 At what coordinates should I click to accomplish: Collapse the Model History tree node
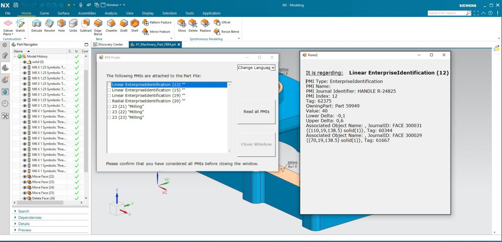click(15, 56)
